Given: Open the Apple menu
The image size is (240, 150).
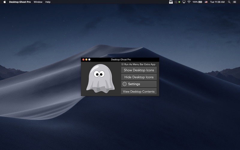Looking at the screenshot, I should [x=4, y=2].
